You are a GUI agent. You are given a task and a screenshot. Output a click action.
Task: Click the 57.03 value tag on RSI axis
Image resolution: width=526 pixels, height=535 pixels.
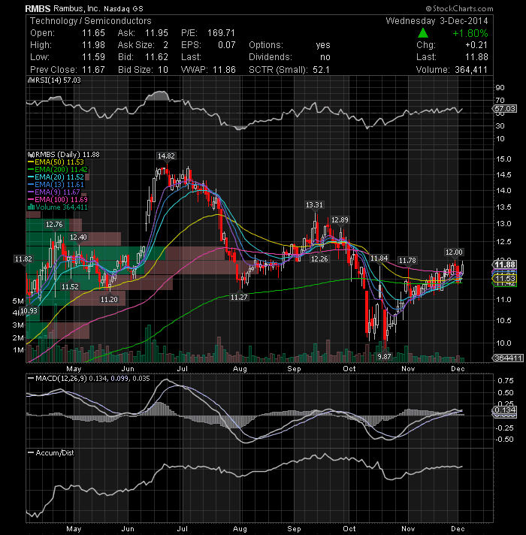coord(505,109)
